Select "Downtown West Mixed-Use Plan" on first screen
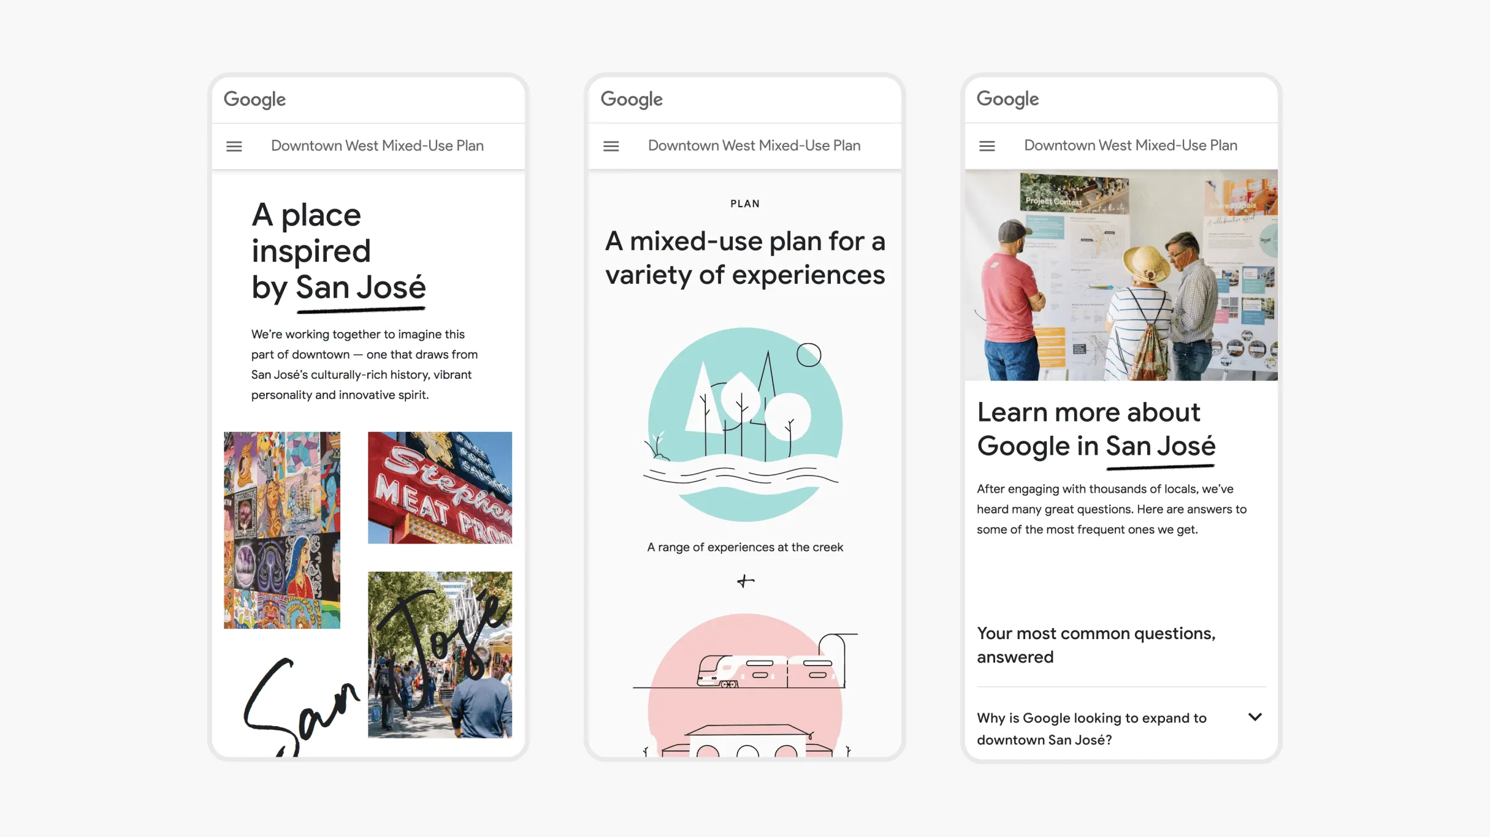 (x=377, y=146)
